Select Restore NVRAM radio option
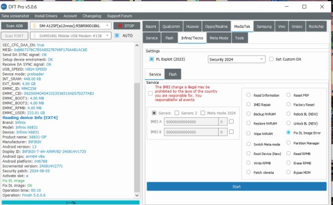 (248, 123)
